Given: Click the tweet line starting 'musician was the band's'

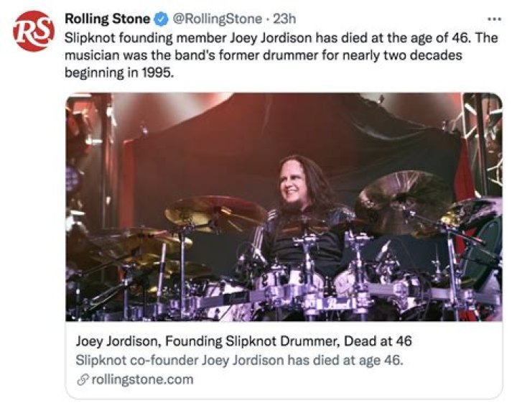Looking at the screenshot, I should [x=272, y=56].
